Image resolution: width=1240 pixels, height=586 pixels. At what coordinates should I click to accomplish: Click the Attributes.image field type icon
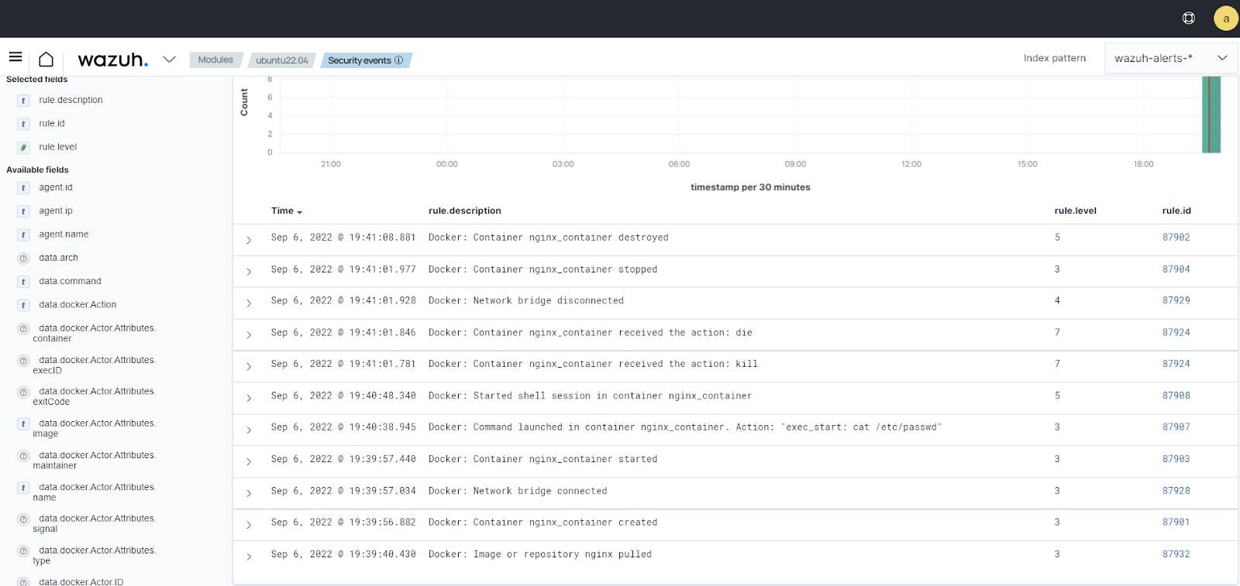(x=24, y=424)
